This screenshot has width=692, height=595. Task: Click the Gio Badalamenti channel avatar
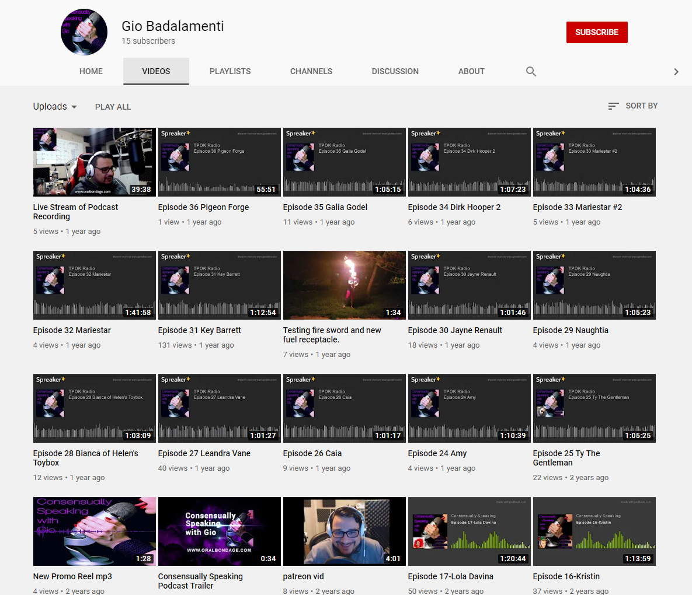(x=84, y=32)
